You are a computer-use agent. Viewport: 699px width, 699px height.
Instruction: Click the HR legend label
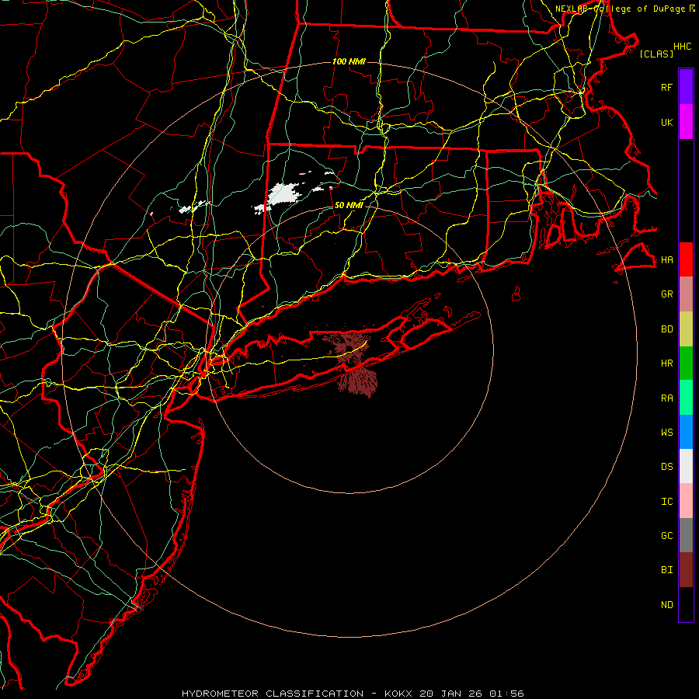(667, 363)
